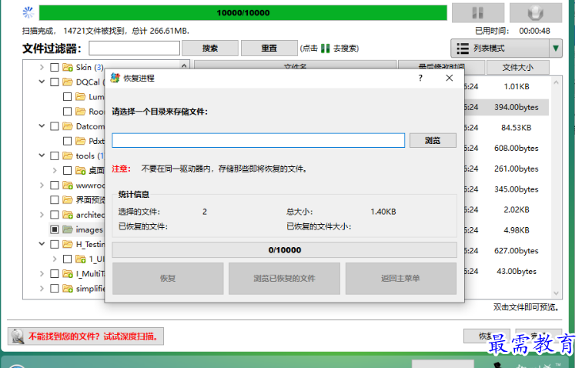This screenshot has width=582, height=368.
Task: Click the Pdxt folder icon
Action: point(81,141)
